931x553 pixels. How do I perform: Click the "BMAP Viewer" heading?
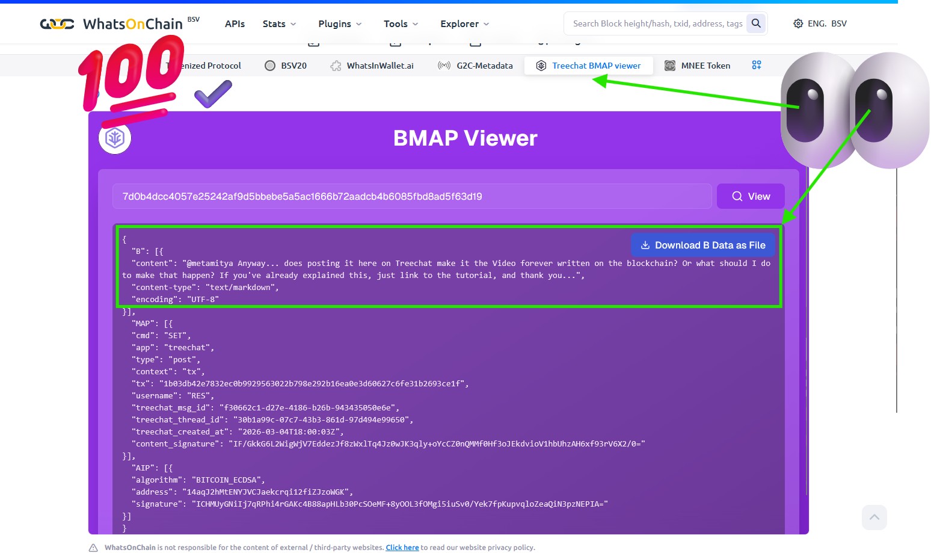point(465,138)
